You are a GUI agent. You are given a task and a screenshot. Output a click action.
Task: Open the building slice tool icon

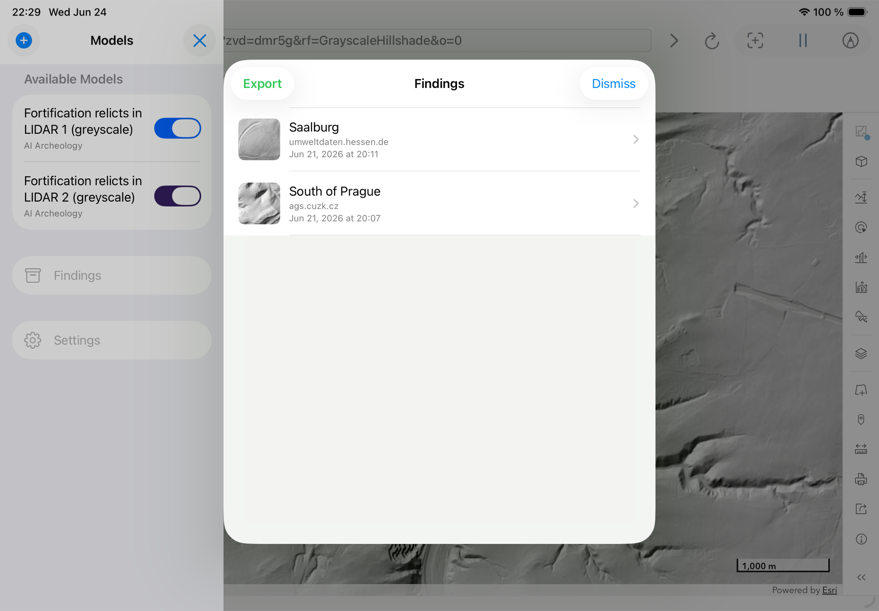pos(861,257)
